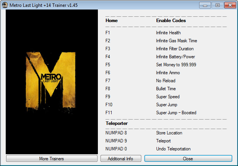Click the F11 hotkey text
The image size is (238, 166).
click(109, 113)
